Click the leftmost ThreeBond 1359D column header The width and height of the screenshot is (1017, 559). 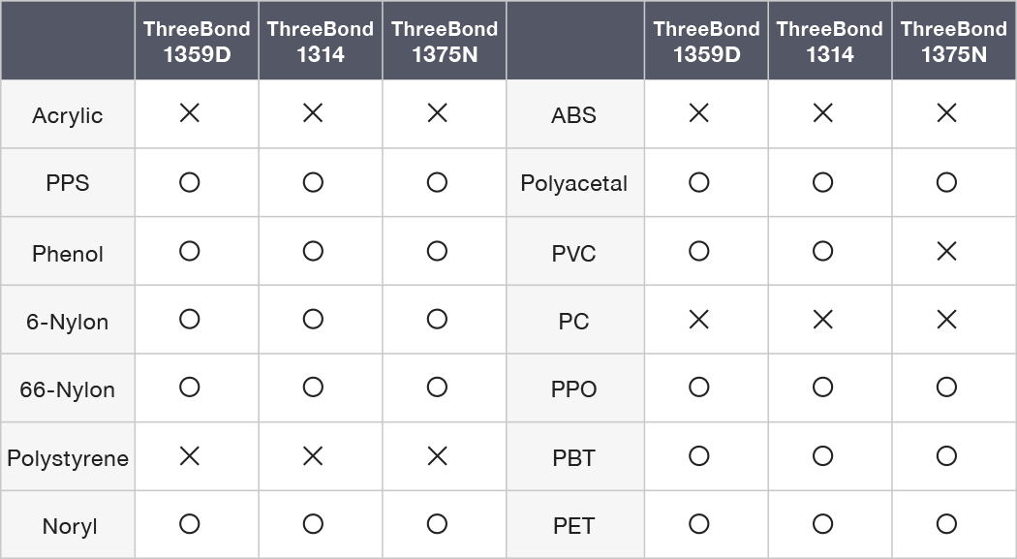click(x=197, y=41)
